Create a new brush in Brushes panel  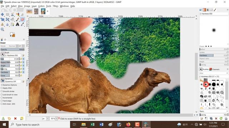coord(206,118)
